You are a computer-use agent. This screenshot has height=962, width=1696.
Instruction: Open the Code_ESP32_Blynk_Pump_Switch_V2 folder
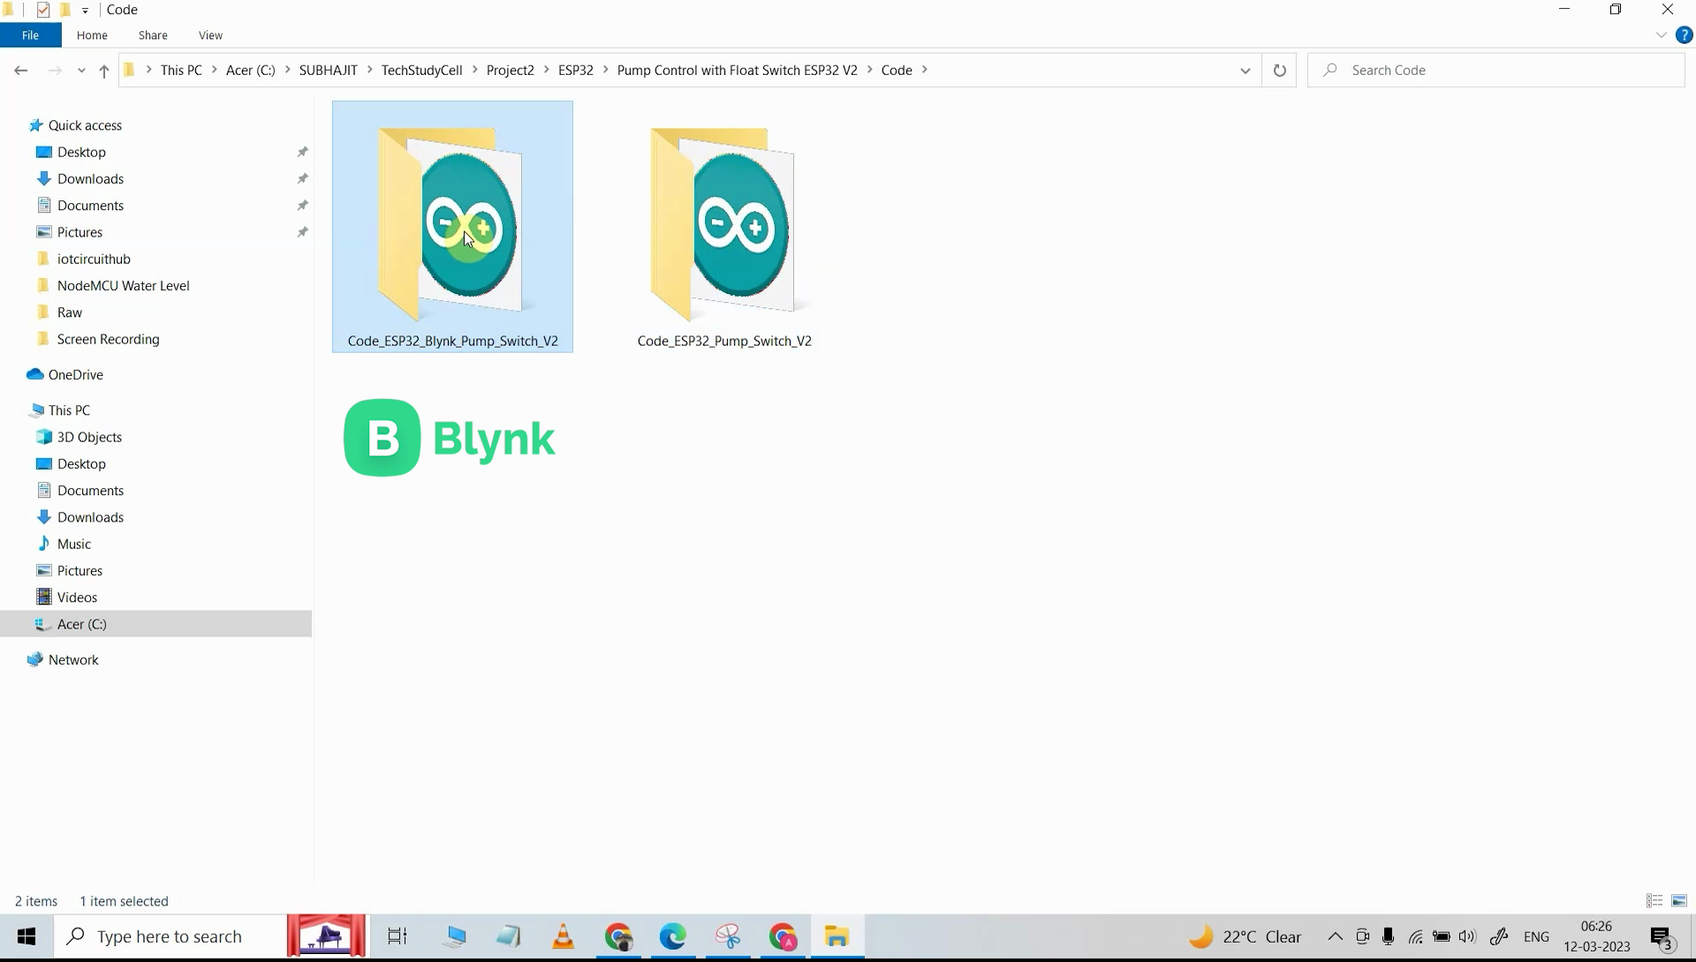pos(451,225)
